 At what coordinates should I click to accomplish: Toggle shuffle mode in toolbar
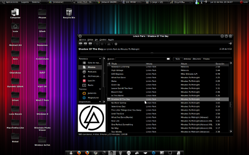pyautogui.click(x=102, y=44)
